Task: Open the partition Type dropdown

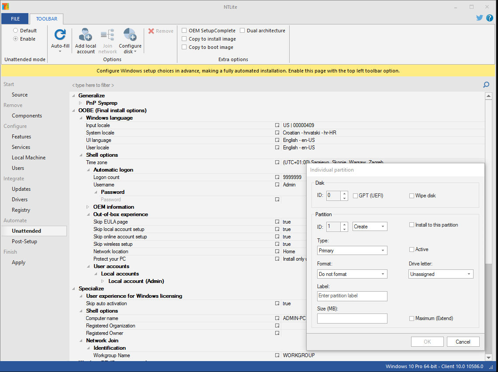Action: 352,251
